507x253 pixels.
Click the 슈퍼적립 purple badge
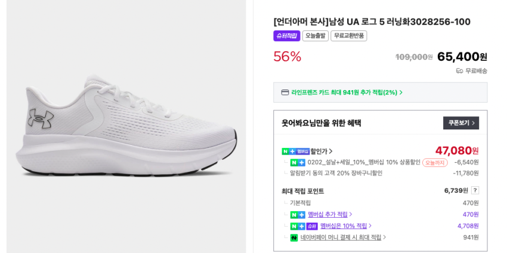(x=286, y=36)
